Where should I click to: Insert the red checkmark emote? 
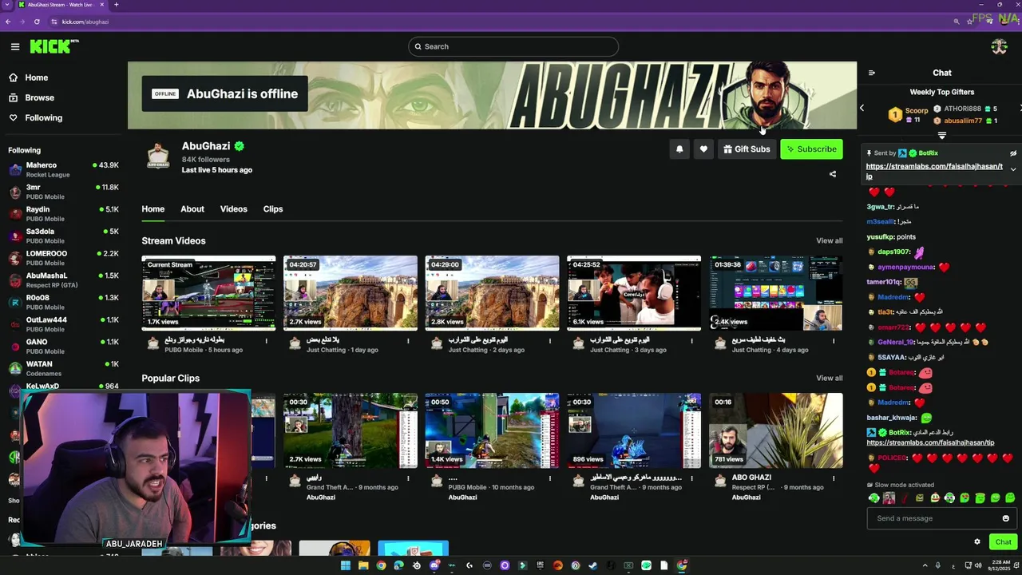point(904,498)
